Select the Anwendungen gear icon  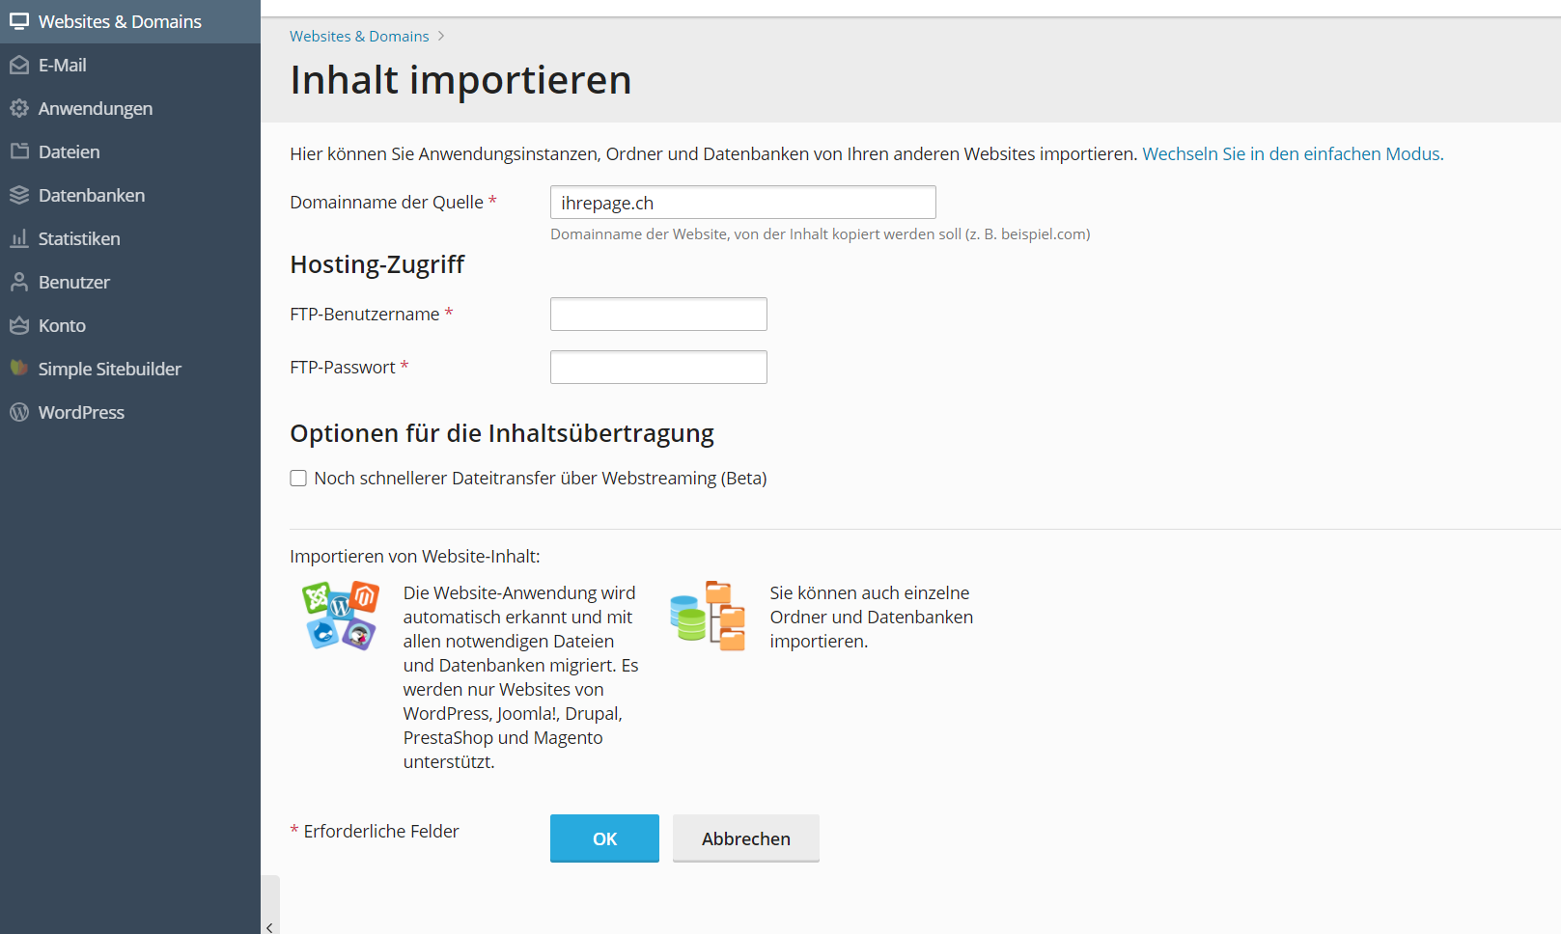click(20, 108)
